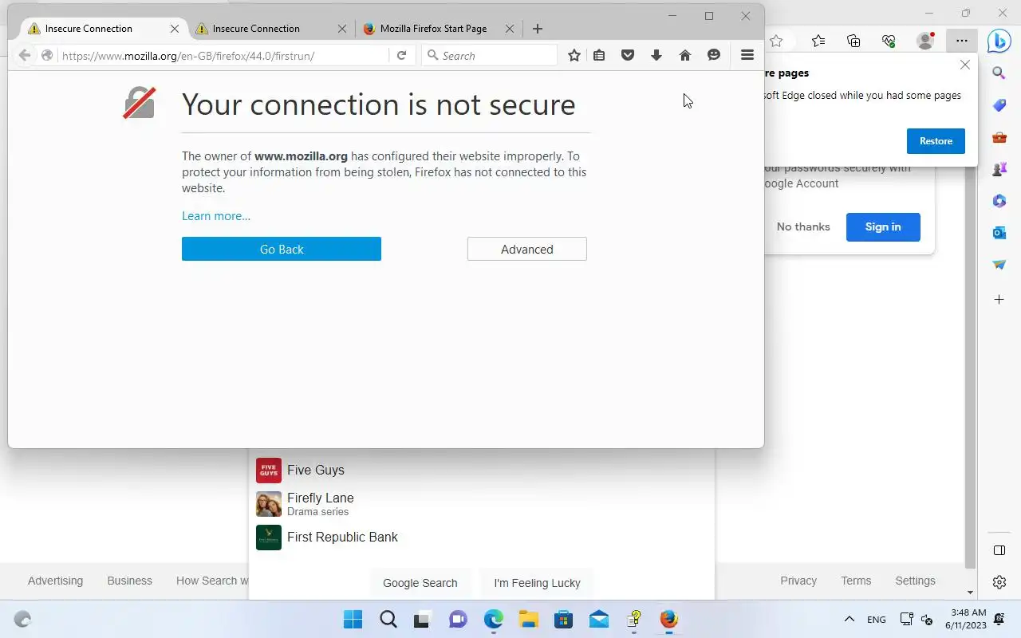Image resolution: width=1021 pixels, height=638 pixels.
Task: Select Five Guys search suggestion
Action: coord(482,471)
